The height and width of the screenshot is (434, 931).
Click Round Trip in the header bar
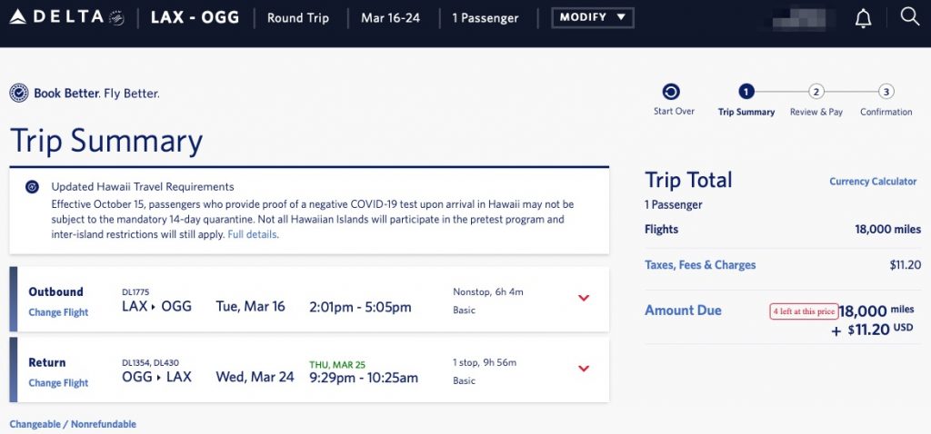(298, 17)
